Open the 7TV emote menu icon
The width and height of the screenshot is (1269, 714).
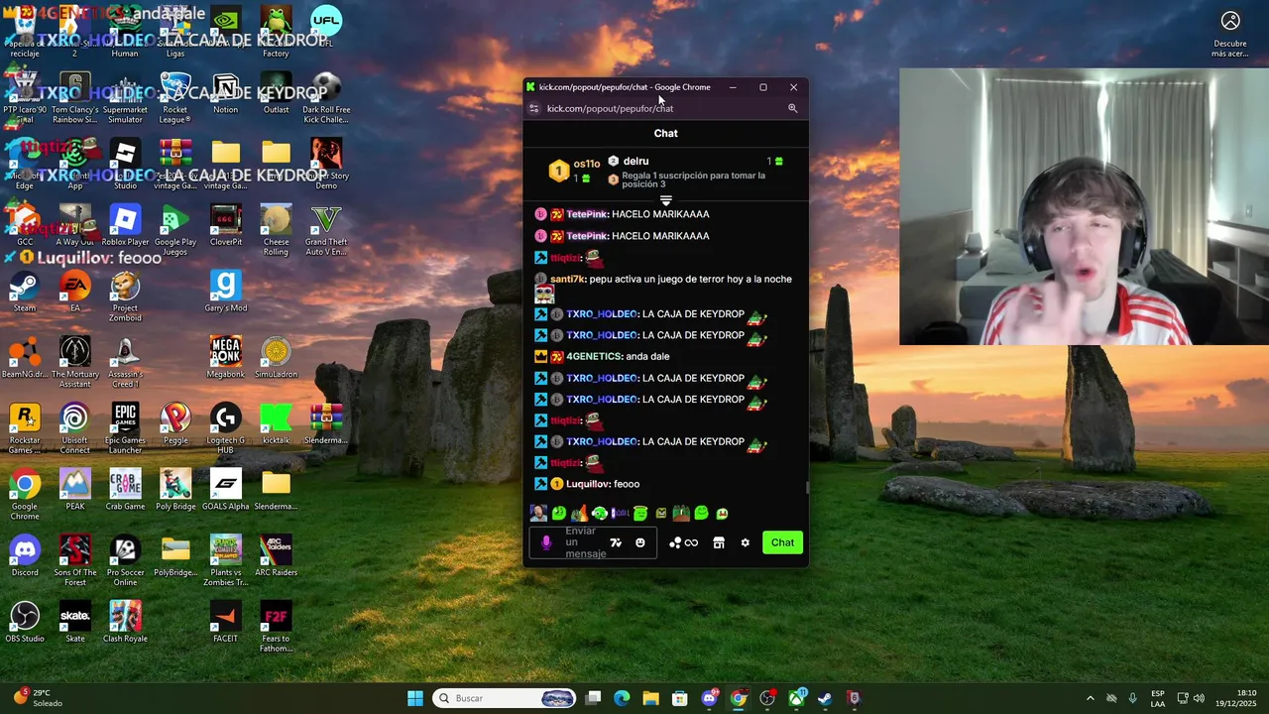(x=616, y=542)
